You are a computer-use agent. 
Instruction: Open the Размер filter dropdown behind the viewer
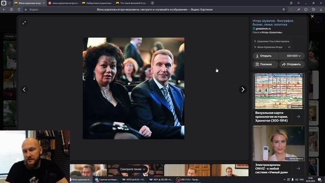point(10,36)
